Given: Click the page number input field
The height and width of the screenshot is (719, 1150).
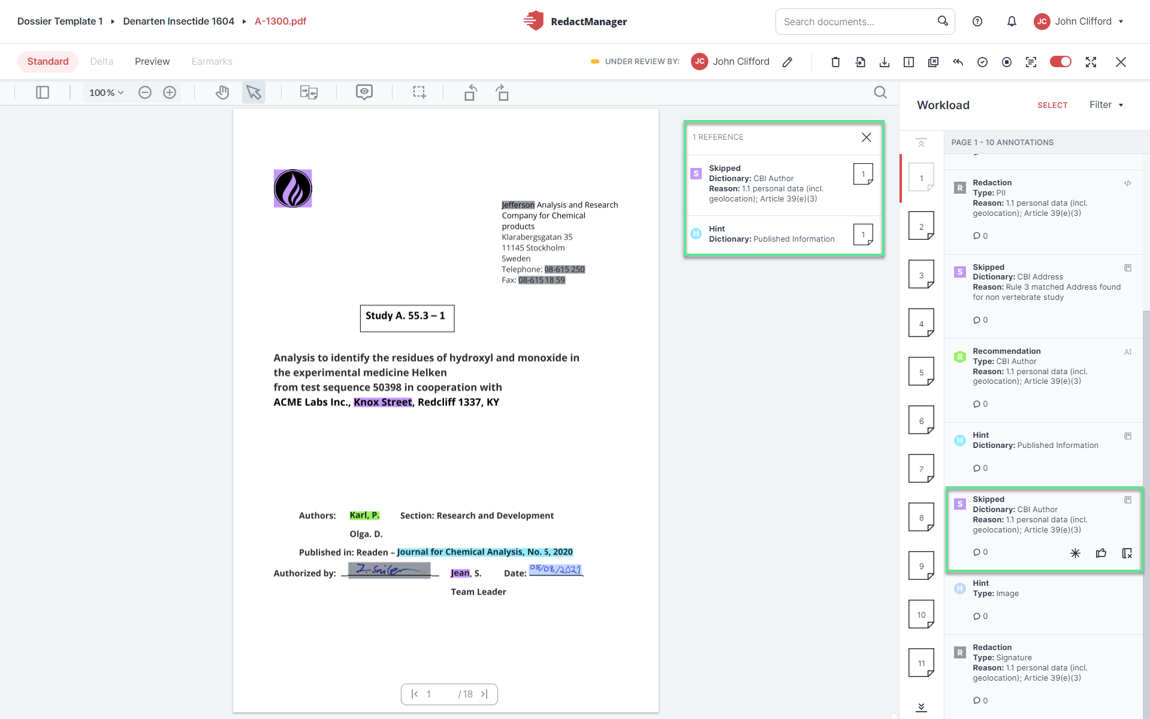Looking at the screenshot, I should tap(439, 694).
